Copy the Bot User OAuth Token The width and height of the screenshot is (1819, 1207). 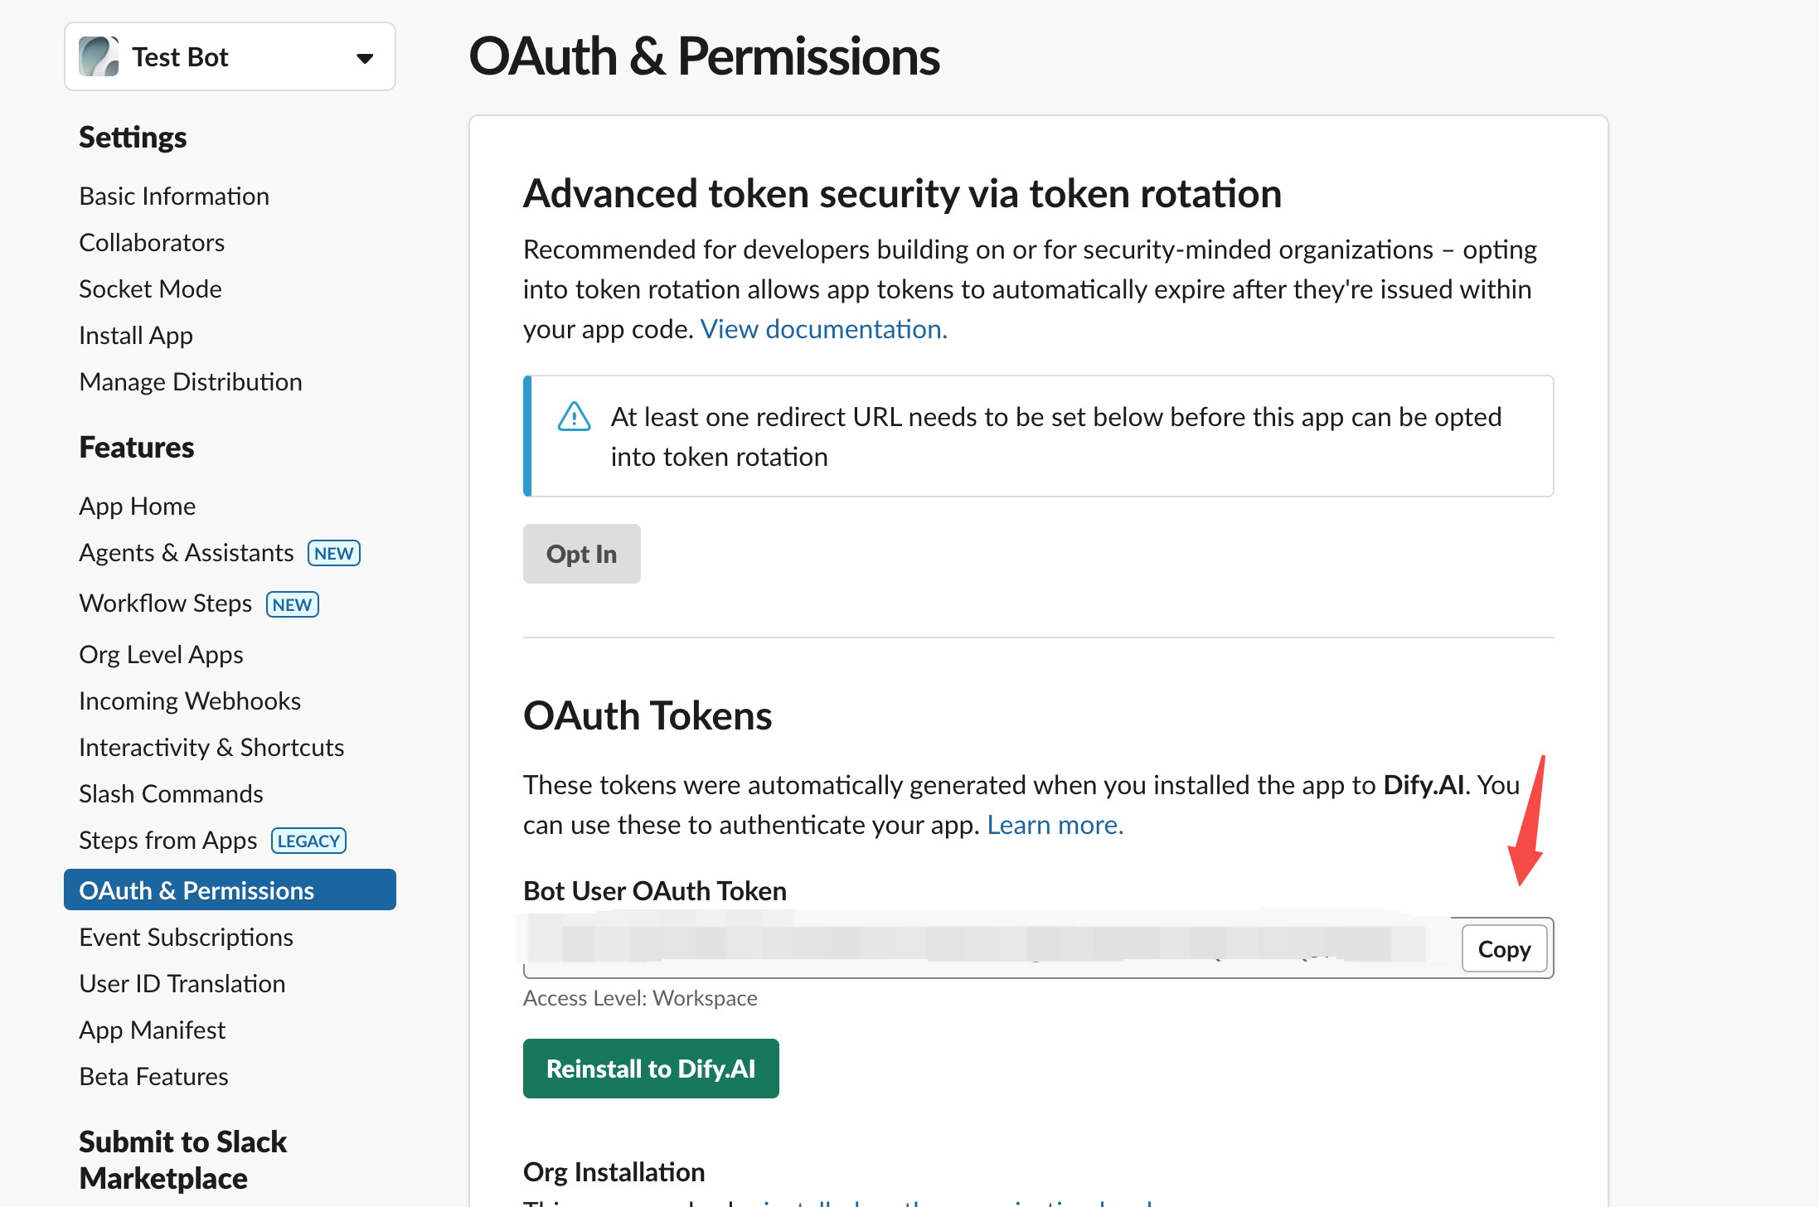pyautogui.click(x=1503, y=948)
